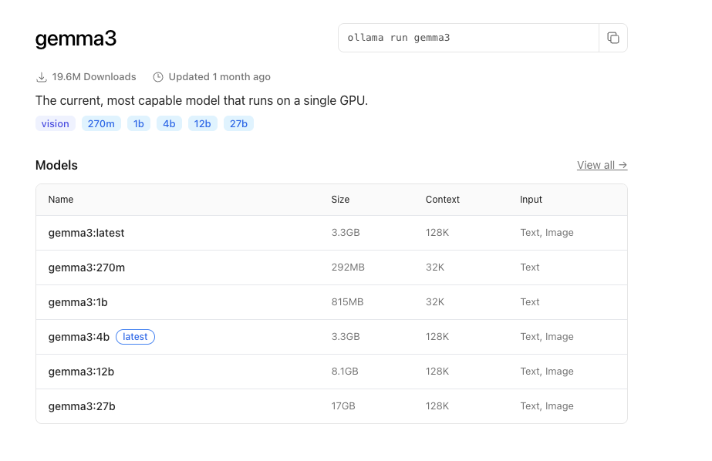Click 128K context in gemma3:12b row
Viewport: 712px width, 461px height.
click(x=437, y=371)
